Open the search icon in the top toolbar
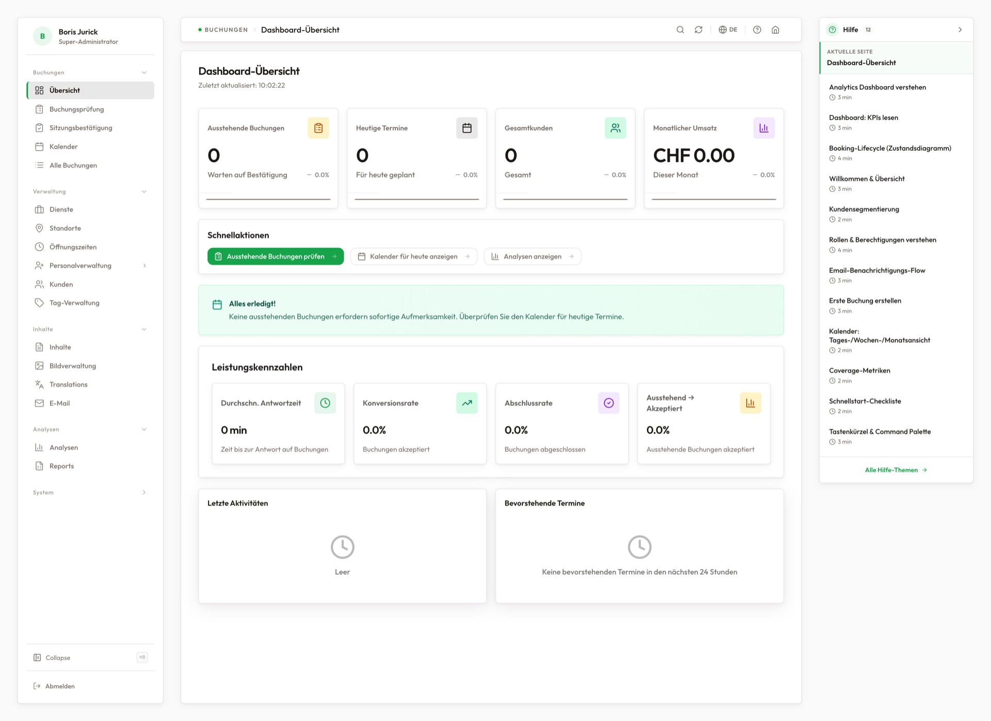This screenshot has width=991, height=721. pos(680,29)
